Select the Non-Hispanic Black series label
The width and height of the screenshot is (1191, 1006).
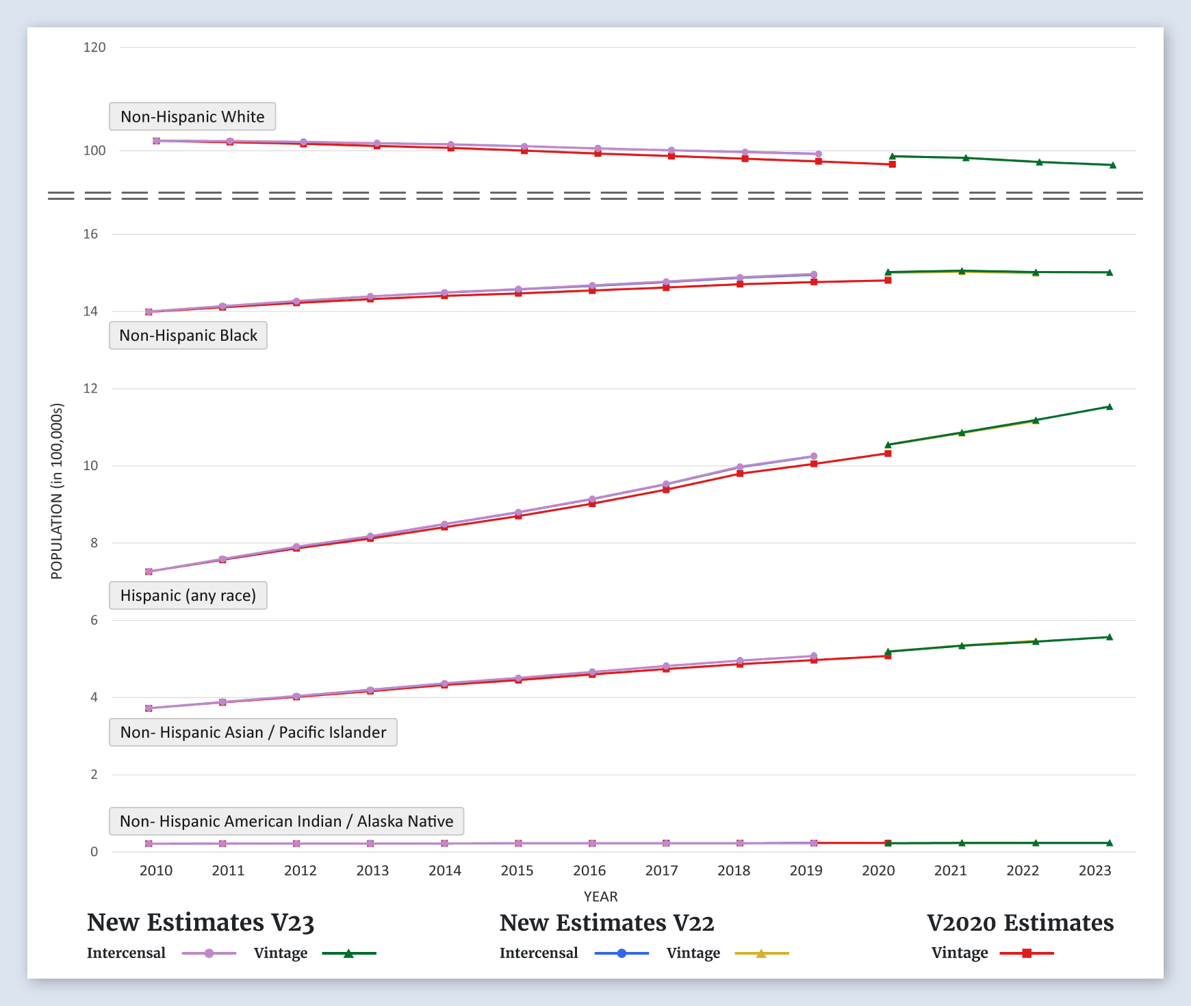point(188,335)
